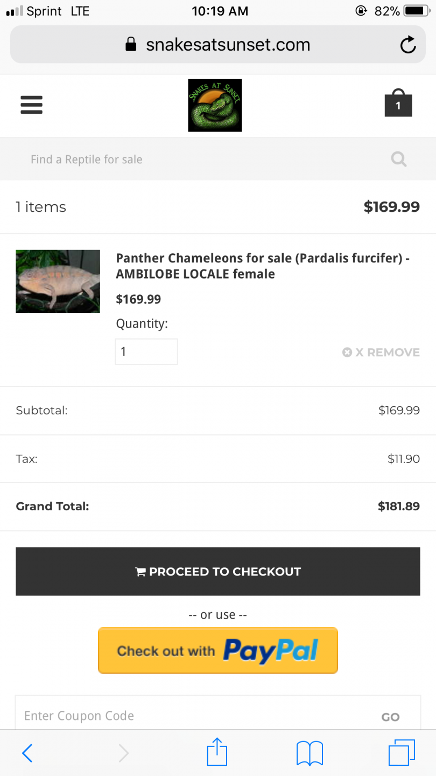This screenshot has height=776, width=436.
Task: Reload the page in Safari
Action: [x=408, y=45]
